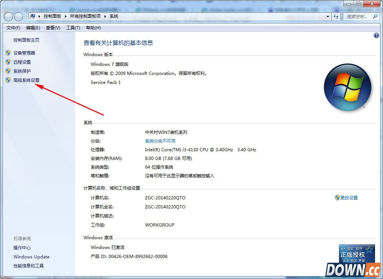This screenshot has width=383, height=279.
Task: Click the 远程设置 shield icon
Action: pyautogui.click(x=8, y=62)
